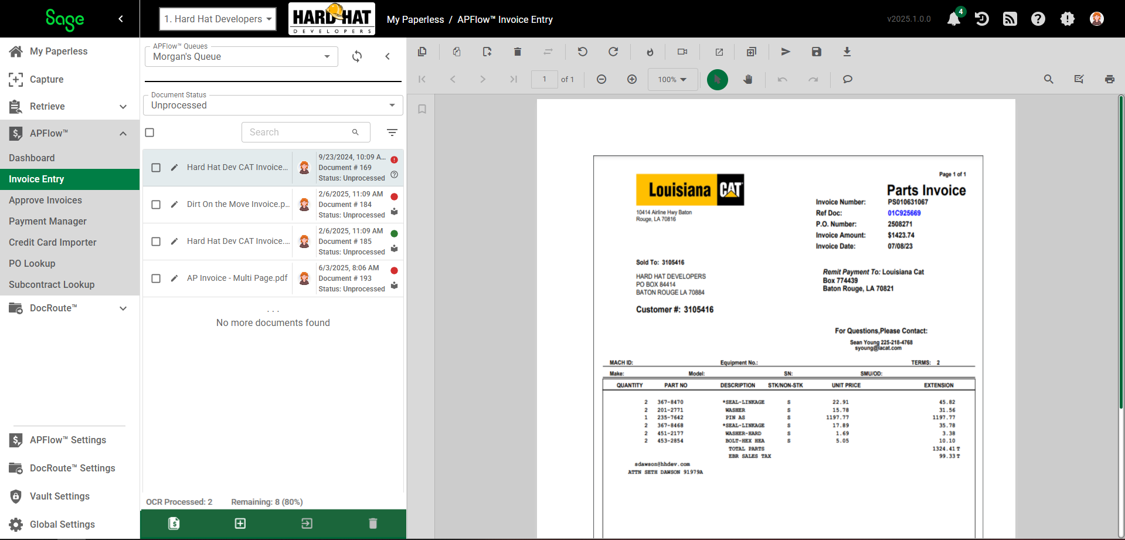The image size is (1125, 540).
Task: Click the send arrow icon in viewer toolbar
Action: click(786, 52)
